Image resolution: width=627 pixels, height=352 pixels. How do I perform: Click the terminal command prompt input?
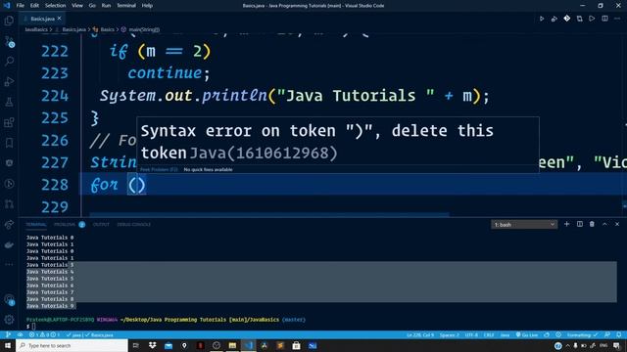33,327
